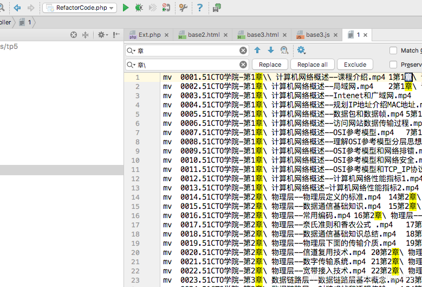Click into the search field containing 章

click(x=187, y=50)
